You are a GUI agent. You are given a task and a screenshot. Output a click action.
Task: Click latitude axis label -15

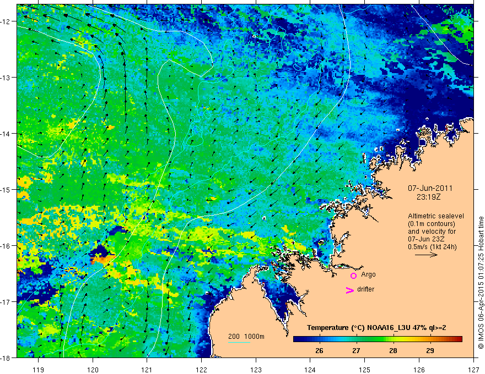pos(6,189)
